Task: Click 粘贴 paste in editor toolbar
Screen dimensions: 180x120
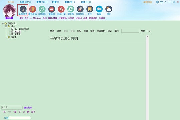Action: click(x=79, y=31)
